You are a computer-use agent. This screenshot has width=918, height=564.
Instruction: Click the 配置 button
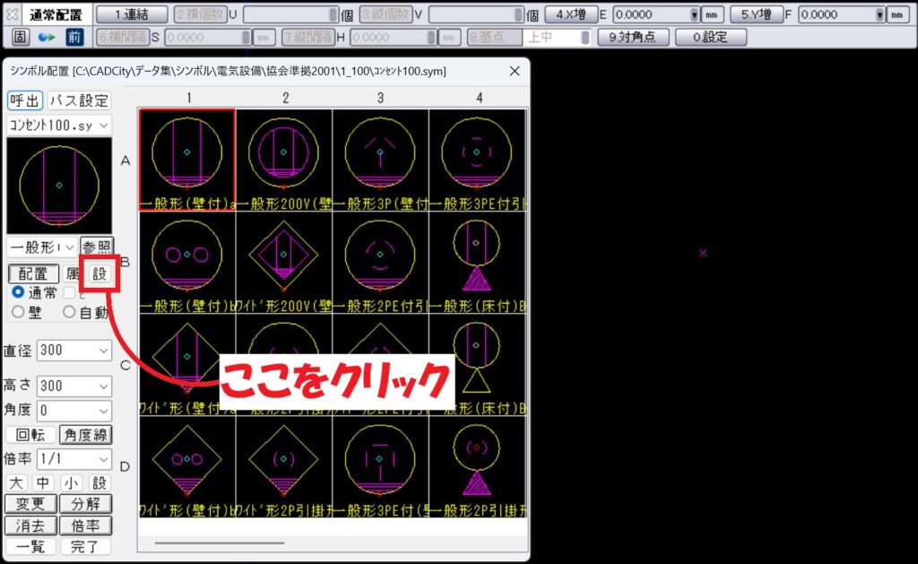point(33,273)
